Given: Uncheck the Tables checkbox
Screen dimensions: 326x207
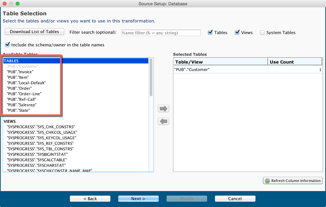Looking at the screenshot, I should 210,32.
